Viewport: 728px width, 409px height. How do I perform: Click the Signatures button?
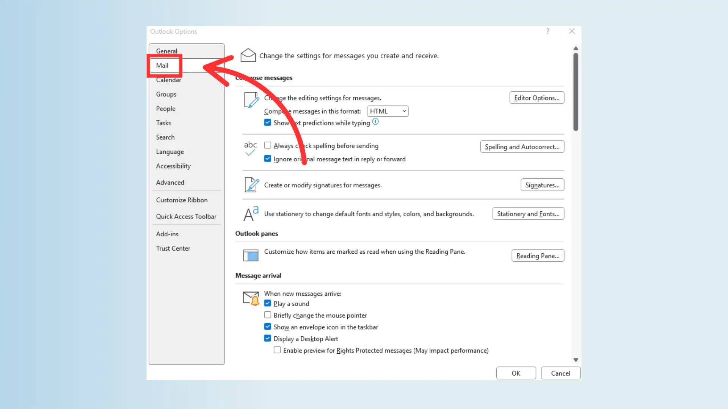(542, 185)
